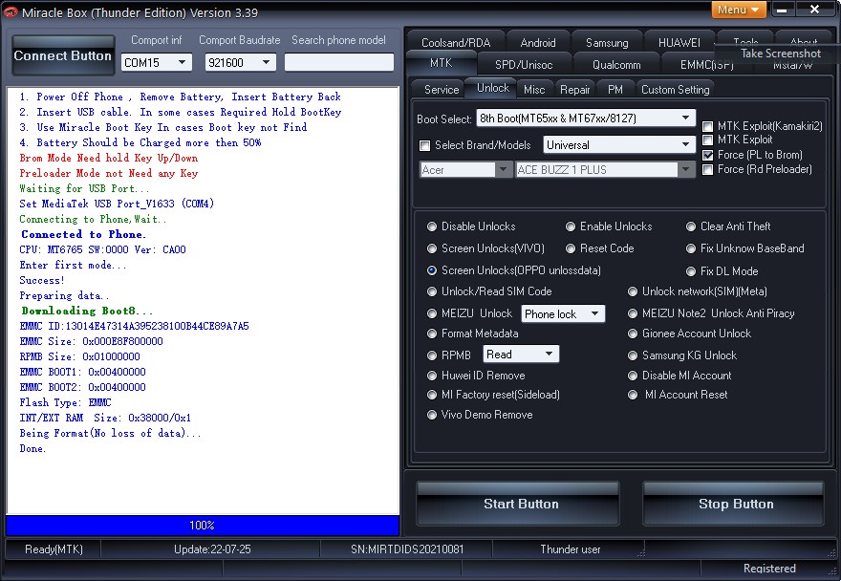Select Reset Code option
841x581 pixels.
(571, 248)
